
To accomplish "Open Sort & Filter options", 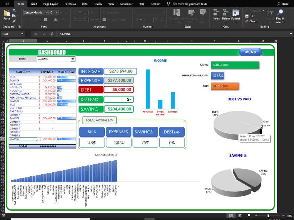I will 270,16.
